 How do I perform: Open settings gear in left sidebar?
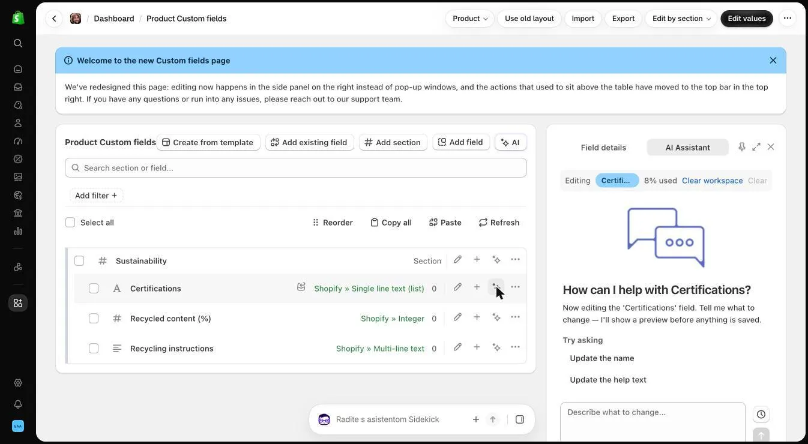point(18,383)
